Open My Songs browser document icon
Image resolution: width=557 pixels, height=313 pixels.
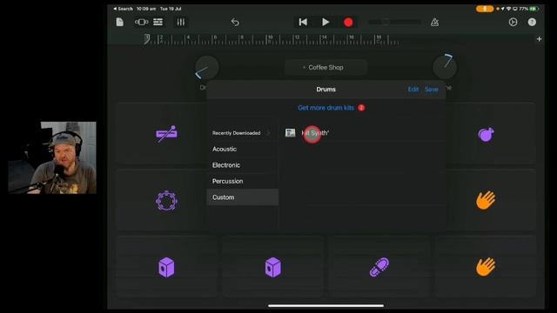120,22
